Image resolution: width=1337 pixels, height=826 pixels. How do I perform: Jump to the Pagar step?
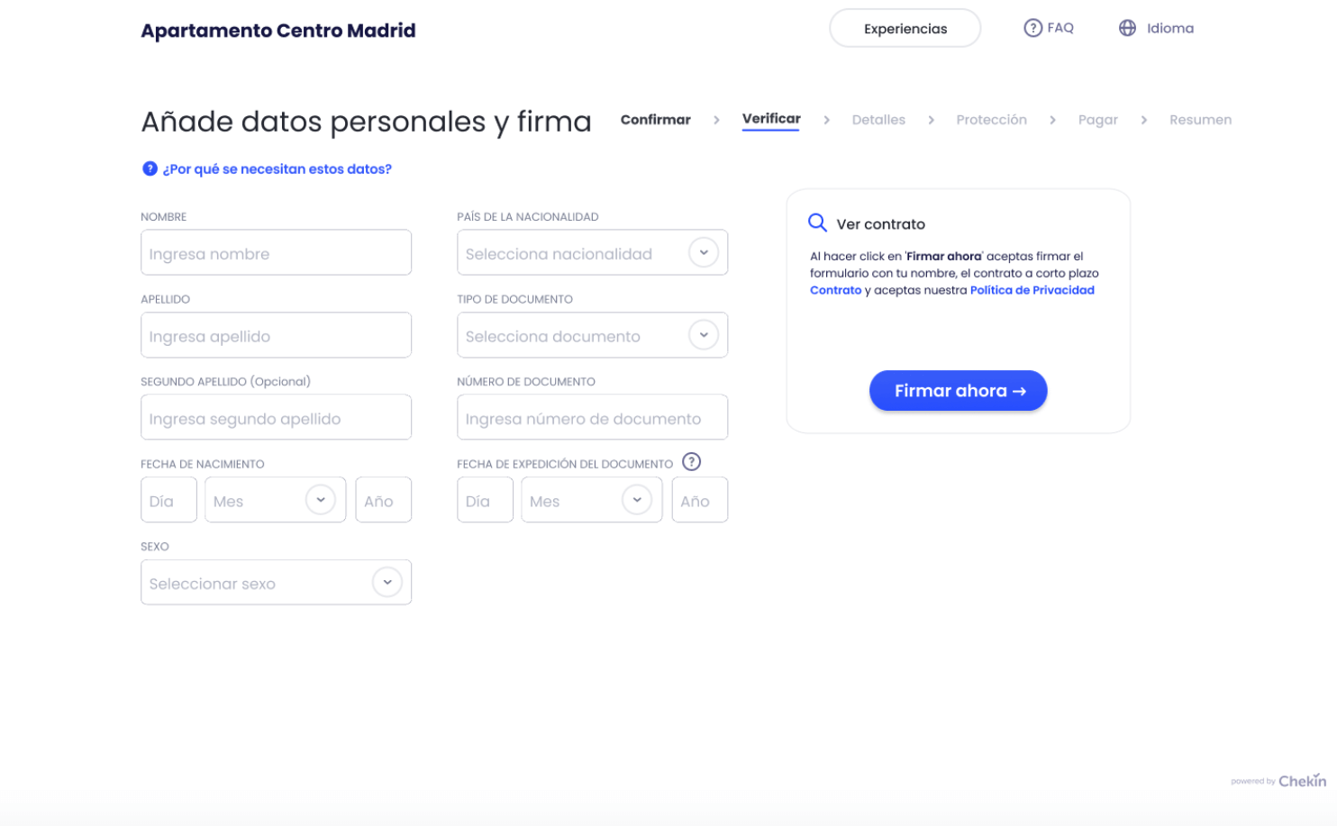tap(1097, 120)
